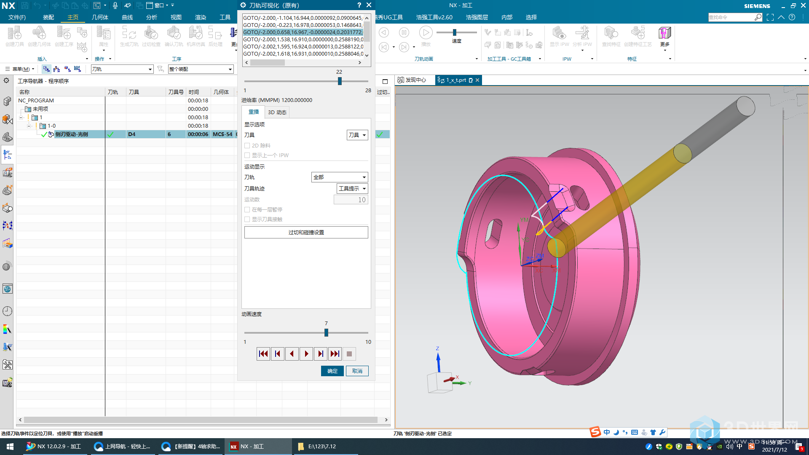Viewport: 809px width, 455px height.
Task: Click the Properties (属性) icon in ribbon
Action: (104, 34)
